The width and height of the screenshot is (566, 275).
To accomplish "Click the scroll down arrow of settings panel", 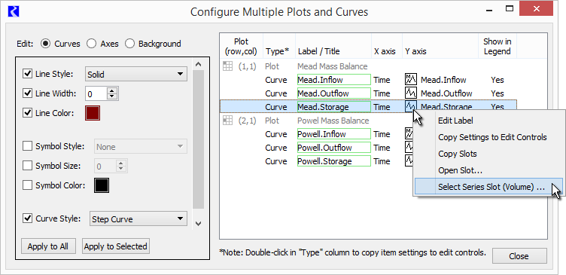I will coord(198,224).
